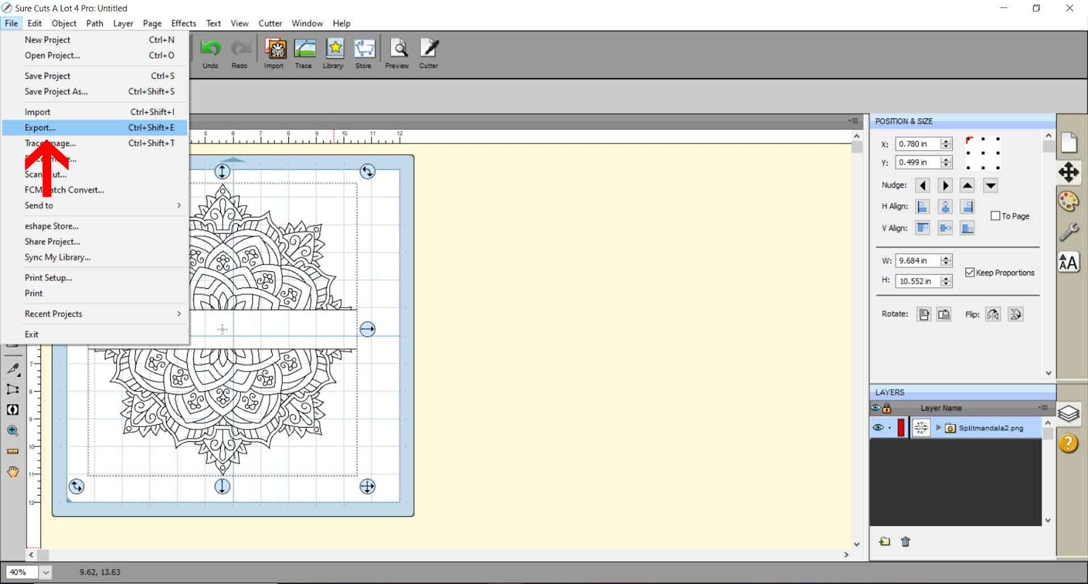Open the Document page panel icon

click(x=1069, y=142)
